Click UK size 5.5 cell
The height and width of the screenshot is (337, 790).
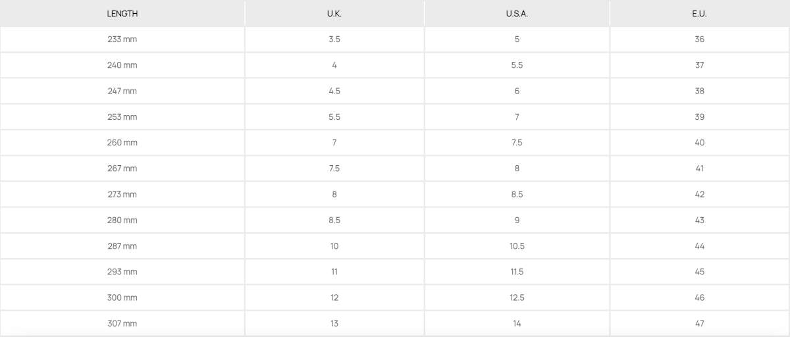point(334,117)
